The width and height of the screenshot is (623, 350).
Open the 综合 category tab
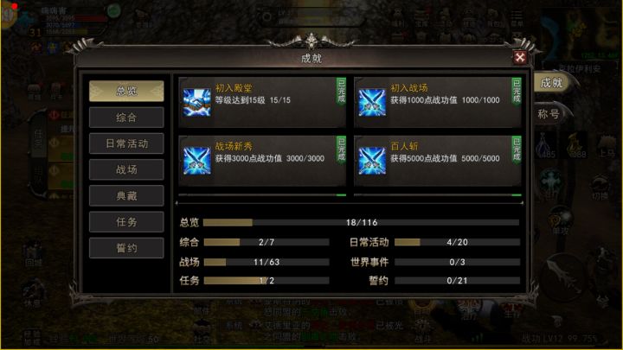pos(126,117)
